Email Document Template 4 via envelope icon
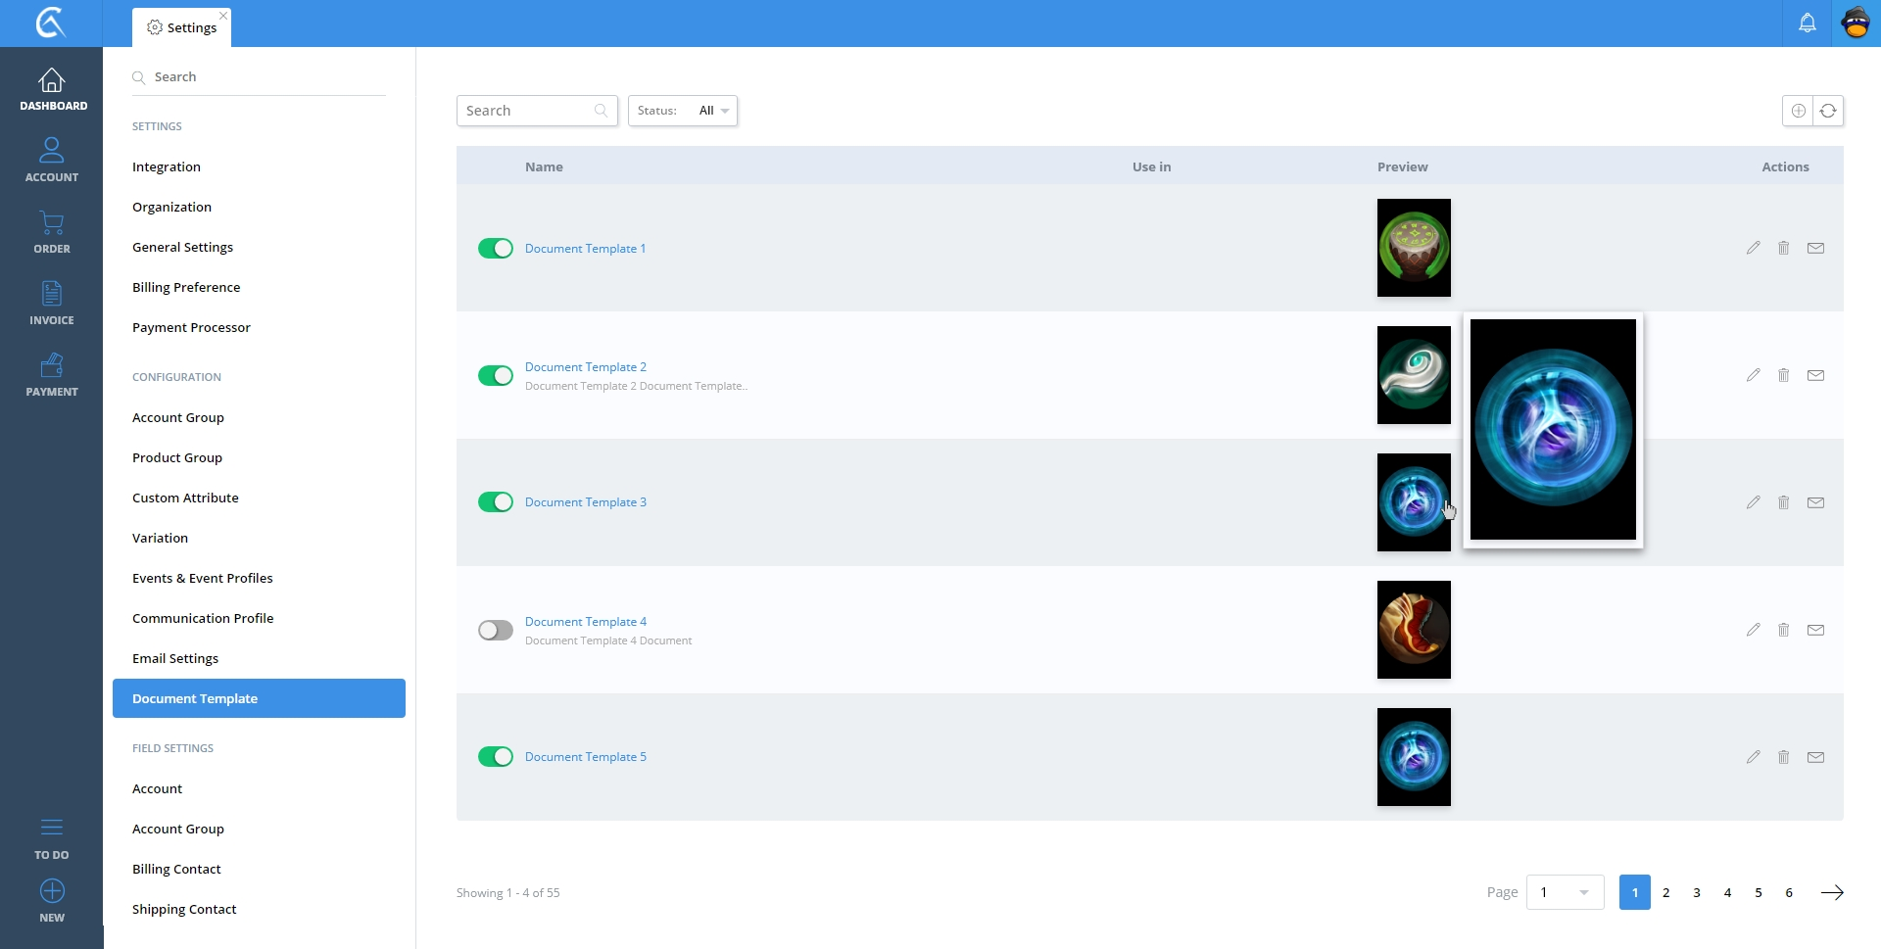The image size is (1881, 949). (1815, 630)
